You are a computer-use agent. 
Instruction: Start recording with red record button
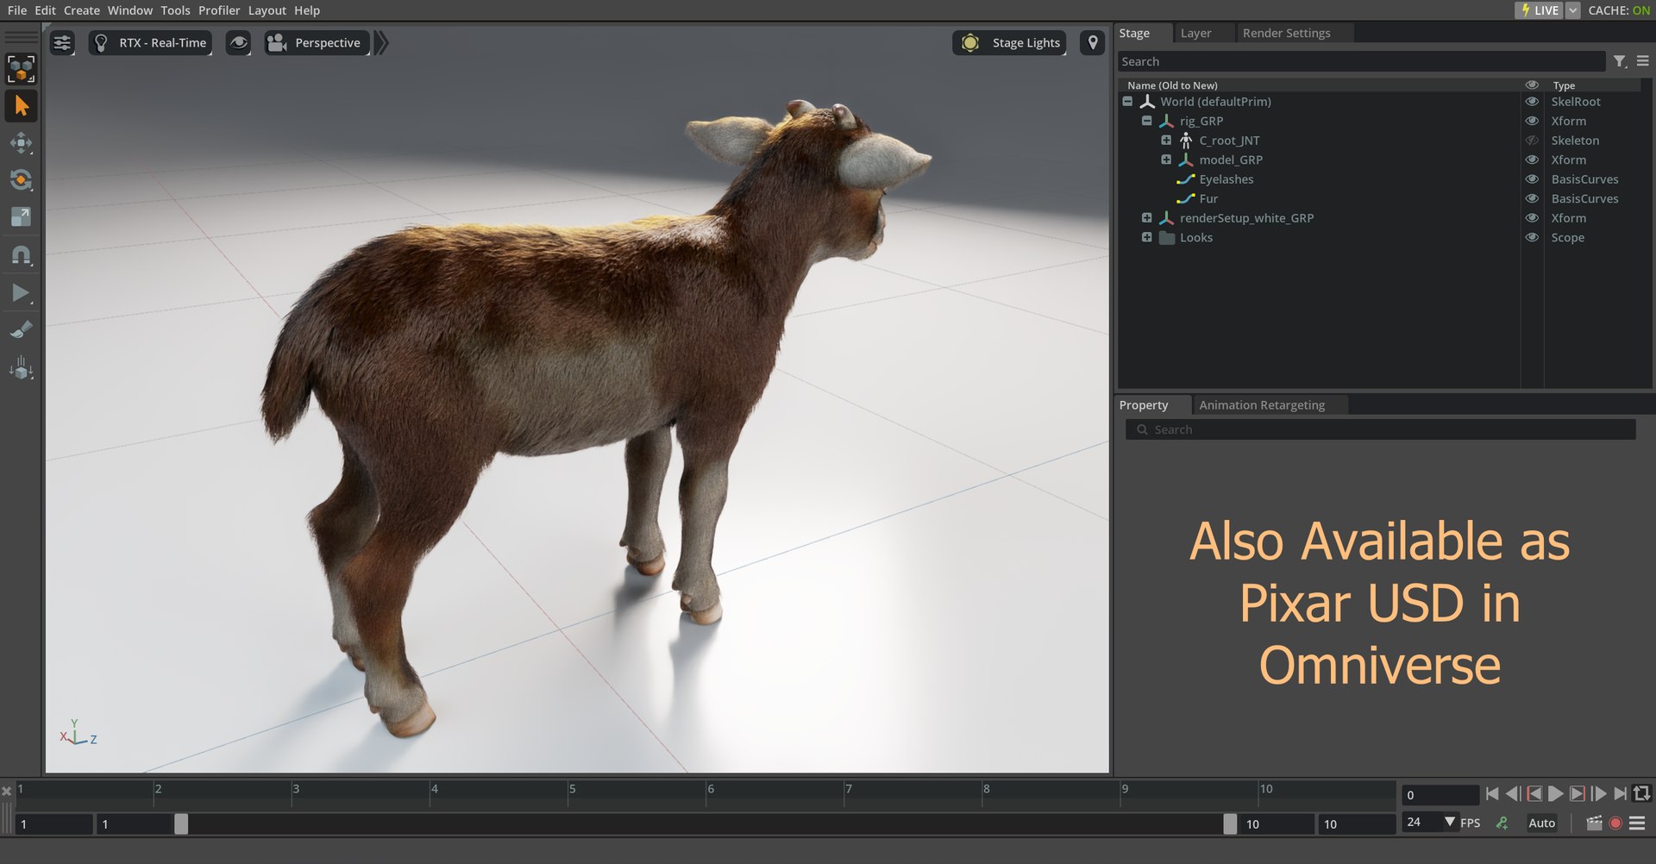coord(1615,823)
